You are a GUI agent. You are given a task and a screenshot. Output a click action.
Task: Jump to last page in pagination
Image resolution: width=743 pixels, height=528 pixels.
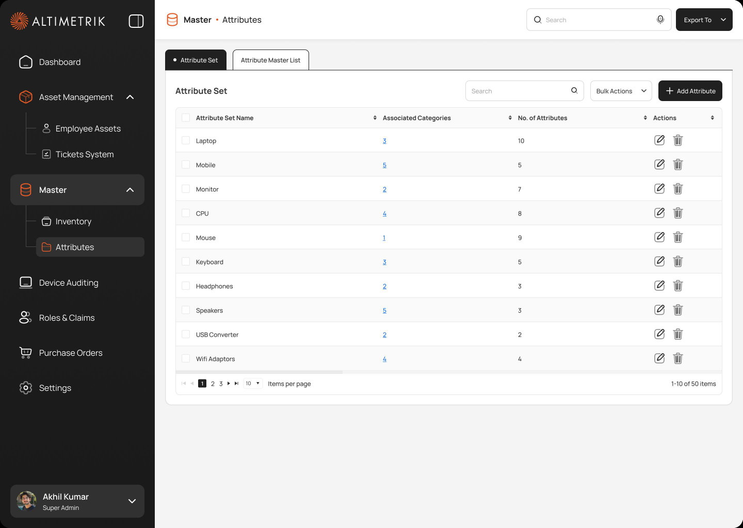pos(236,384)
